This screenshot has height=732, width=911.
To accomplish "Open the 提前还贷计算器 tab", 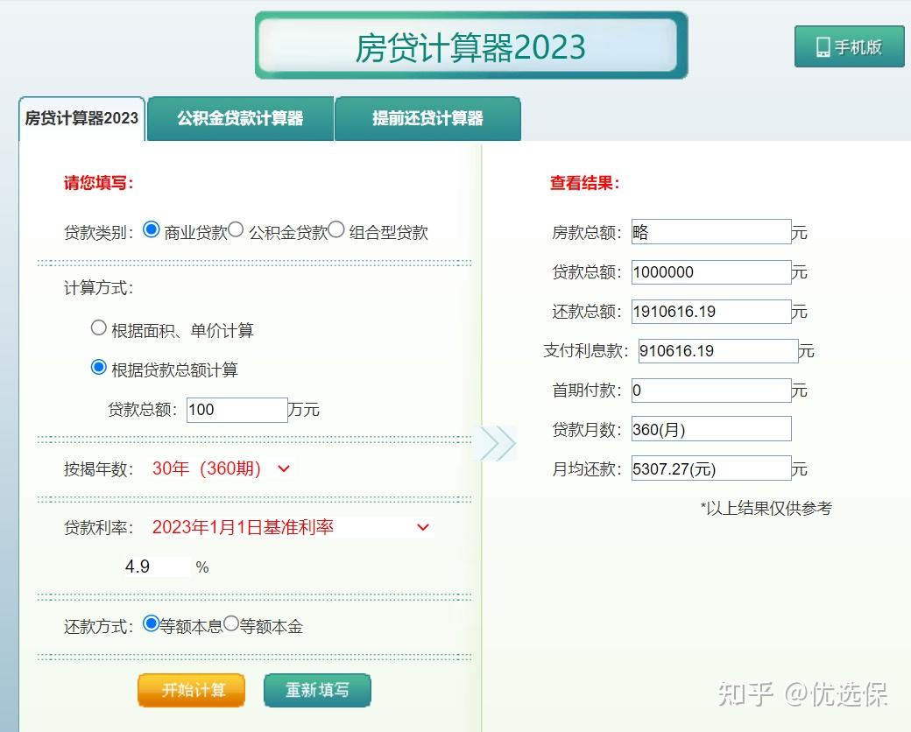I will 427,118.
